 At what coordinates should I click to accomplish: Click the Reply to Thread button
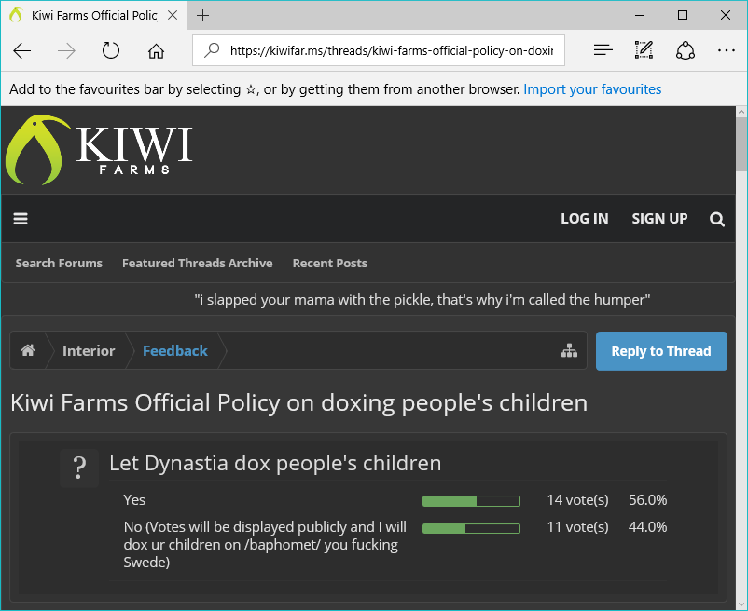click(661, 351)
